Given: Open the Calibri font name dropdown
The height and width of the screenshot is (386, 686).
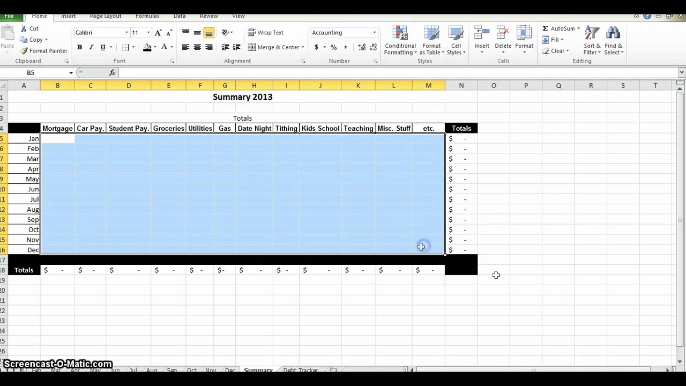Looking at the screenshot, I should 127,33.
